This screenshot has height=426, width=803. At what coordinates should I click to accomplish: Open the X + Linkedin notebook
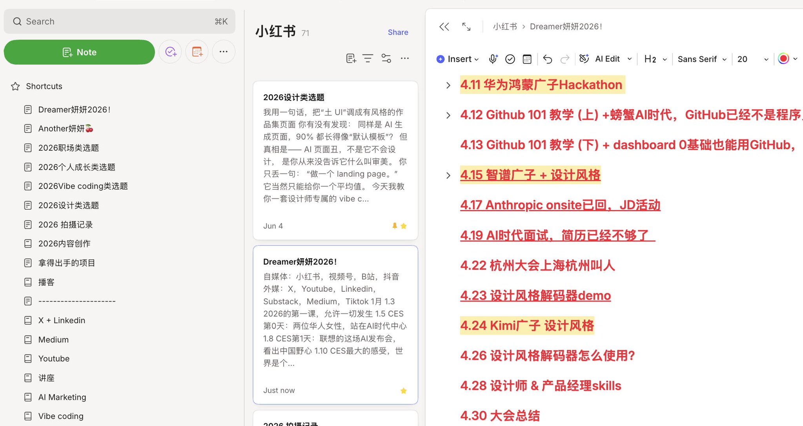(62, 320)
